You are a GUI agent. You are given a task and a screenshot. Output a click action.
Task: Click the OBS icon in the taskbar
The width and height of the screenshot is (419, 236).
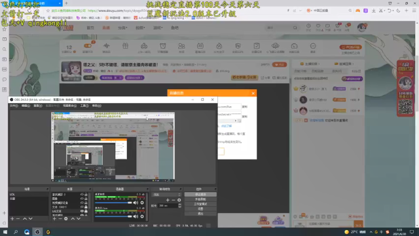click(37, 232)
